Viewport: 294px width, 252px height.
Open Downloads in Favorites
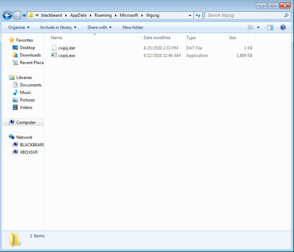(30, 55)
